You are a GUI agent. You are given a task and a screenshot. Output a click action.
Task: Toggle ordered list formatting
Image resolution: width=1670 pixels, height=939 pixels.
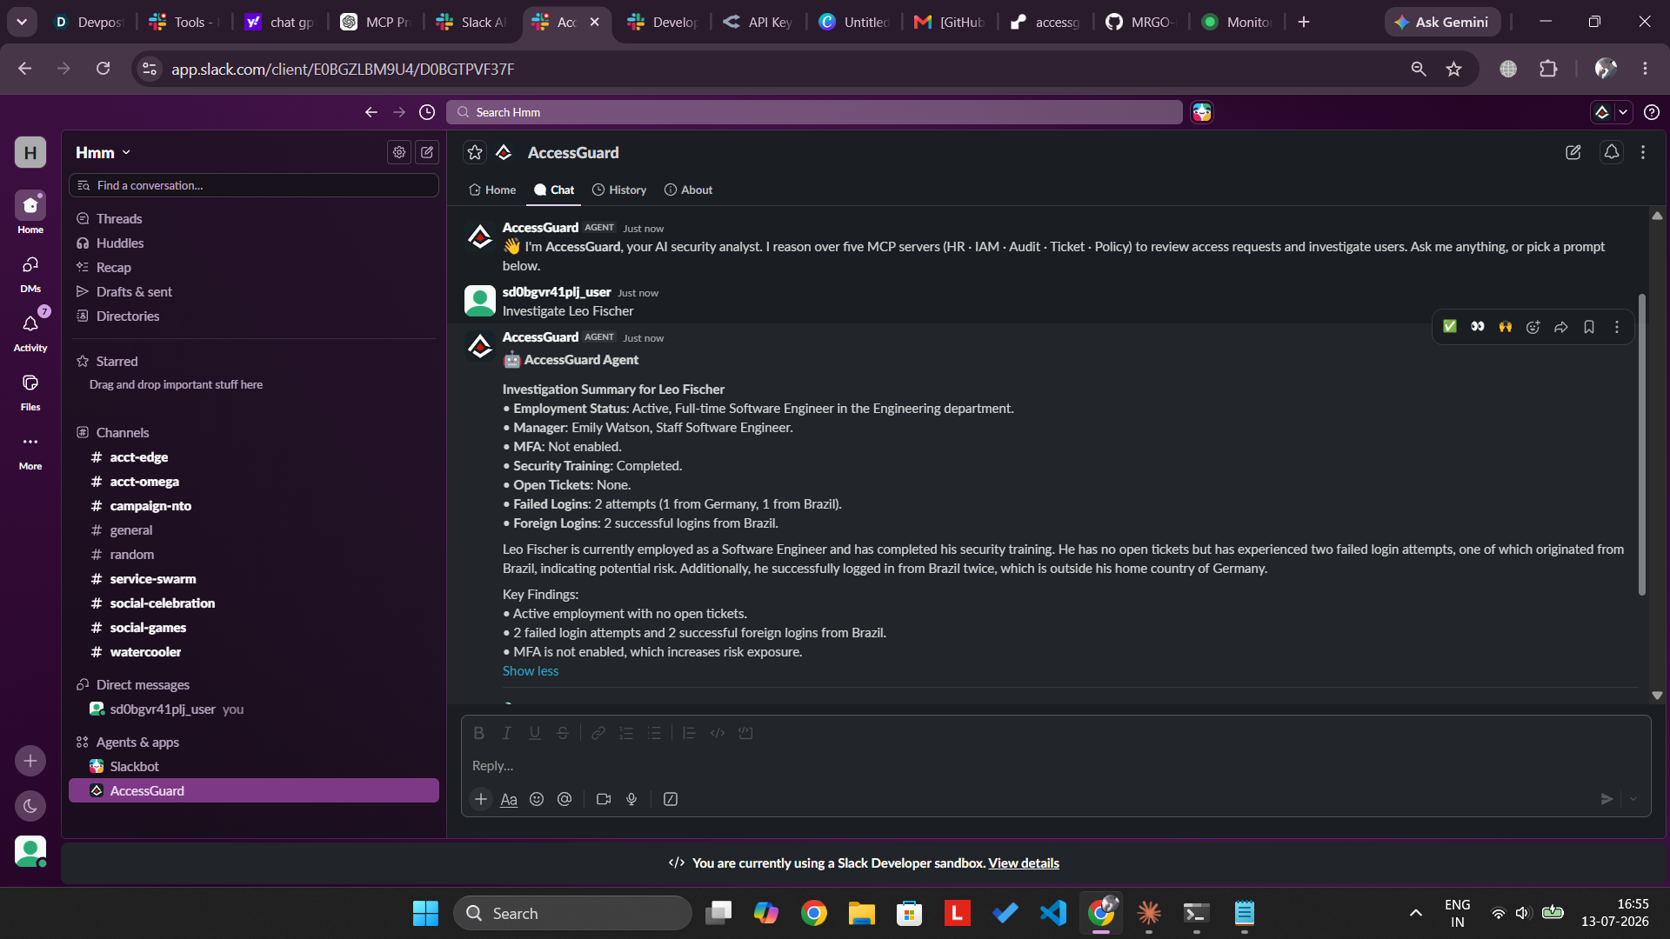click(626, 733)
